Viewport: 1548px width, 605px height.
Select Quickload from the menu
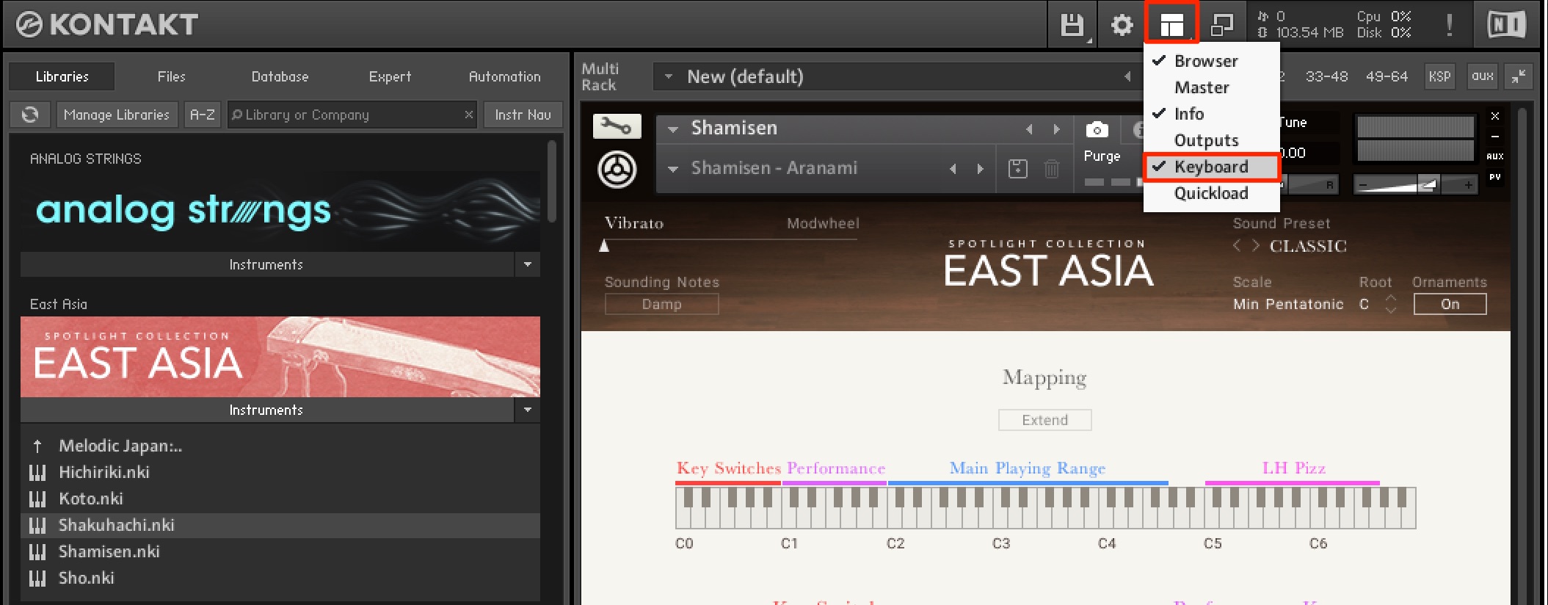point(1212,193)
